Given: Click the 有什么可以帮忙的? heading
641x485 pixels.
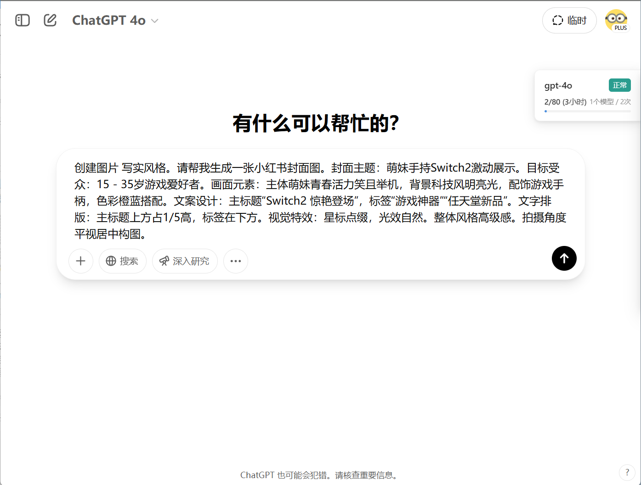Looking at the screenshot, I should tap(316, 123).
